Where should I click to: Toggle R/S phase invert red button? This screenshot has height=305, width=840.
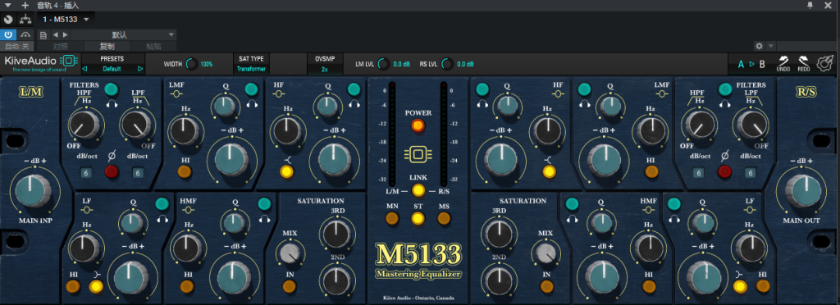[x=724, y=171]
